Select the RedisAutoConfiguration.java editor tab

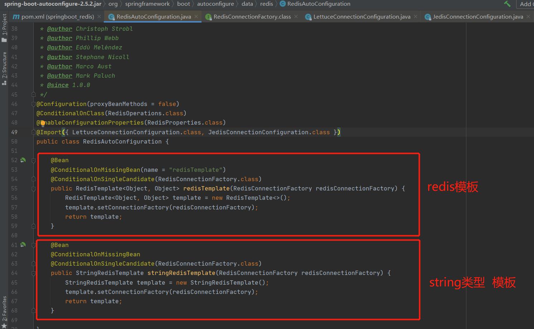tap(154, 17)
